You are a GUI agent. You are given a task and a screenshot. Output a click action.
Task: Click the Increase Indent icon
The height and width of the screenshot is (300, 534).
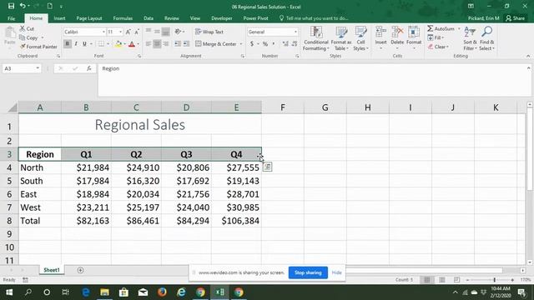tap(186, 44)
